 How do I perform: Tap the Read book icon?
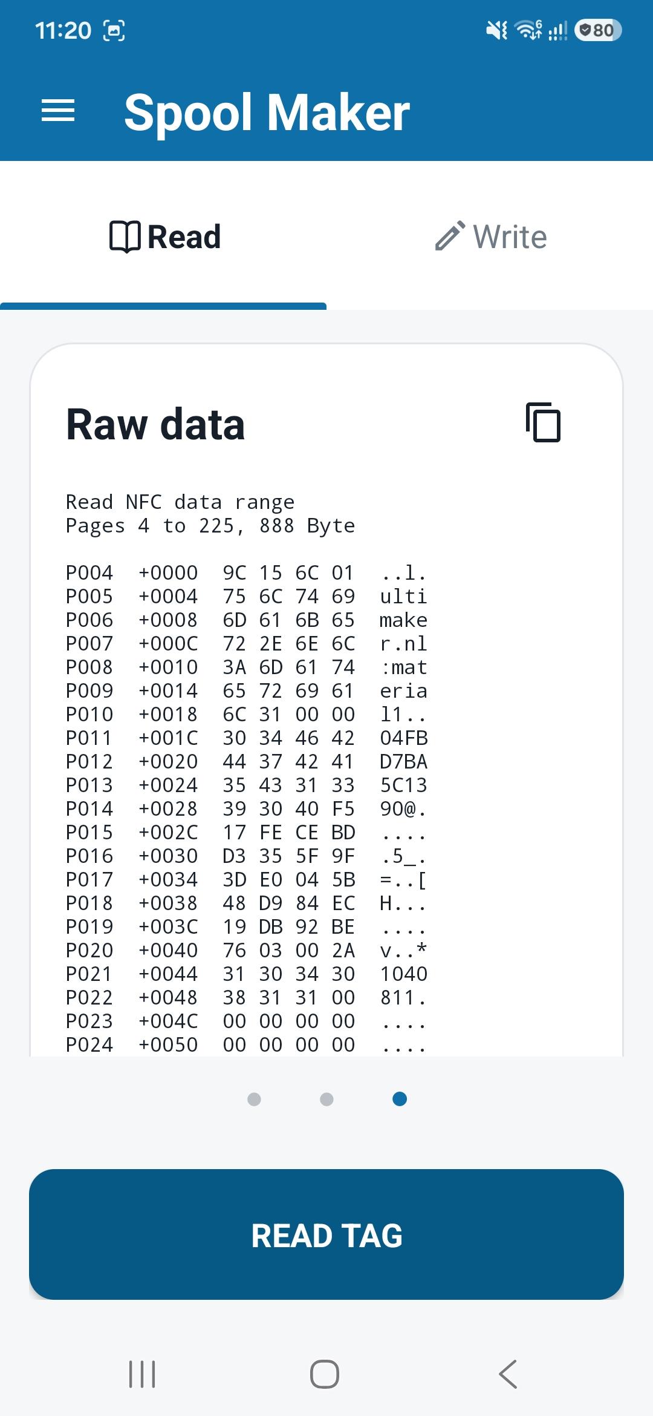coord(125,237)
